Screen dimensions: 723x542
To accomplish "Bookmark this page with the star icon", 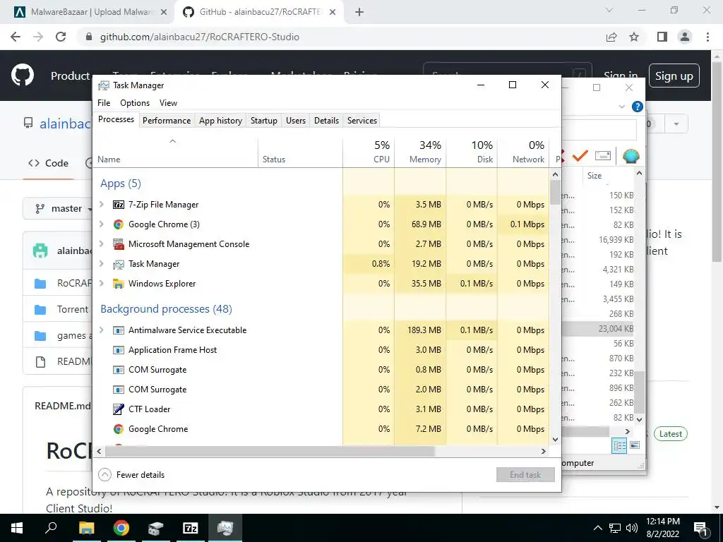I will click(x=634, y=37).
